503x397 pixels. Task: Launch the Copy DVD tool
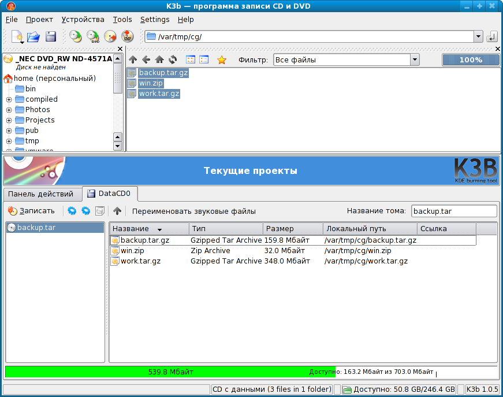click(x=93, y=36)
